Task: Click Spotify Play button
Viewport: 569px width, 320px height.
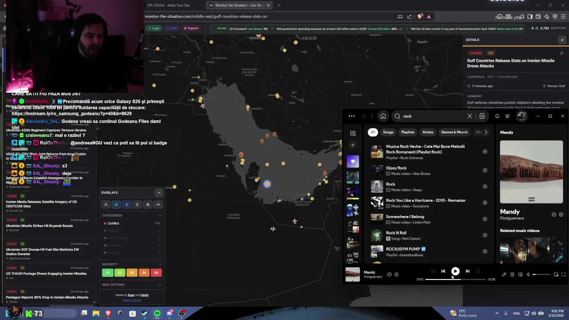Action: tap(455, 271)
